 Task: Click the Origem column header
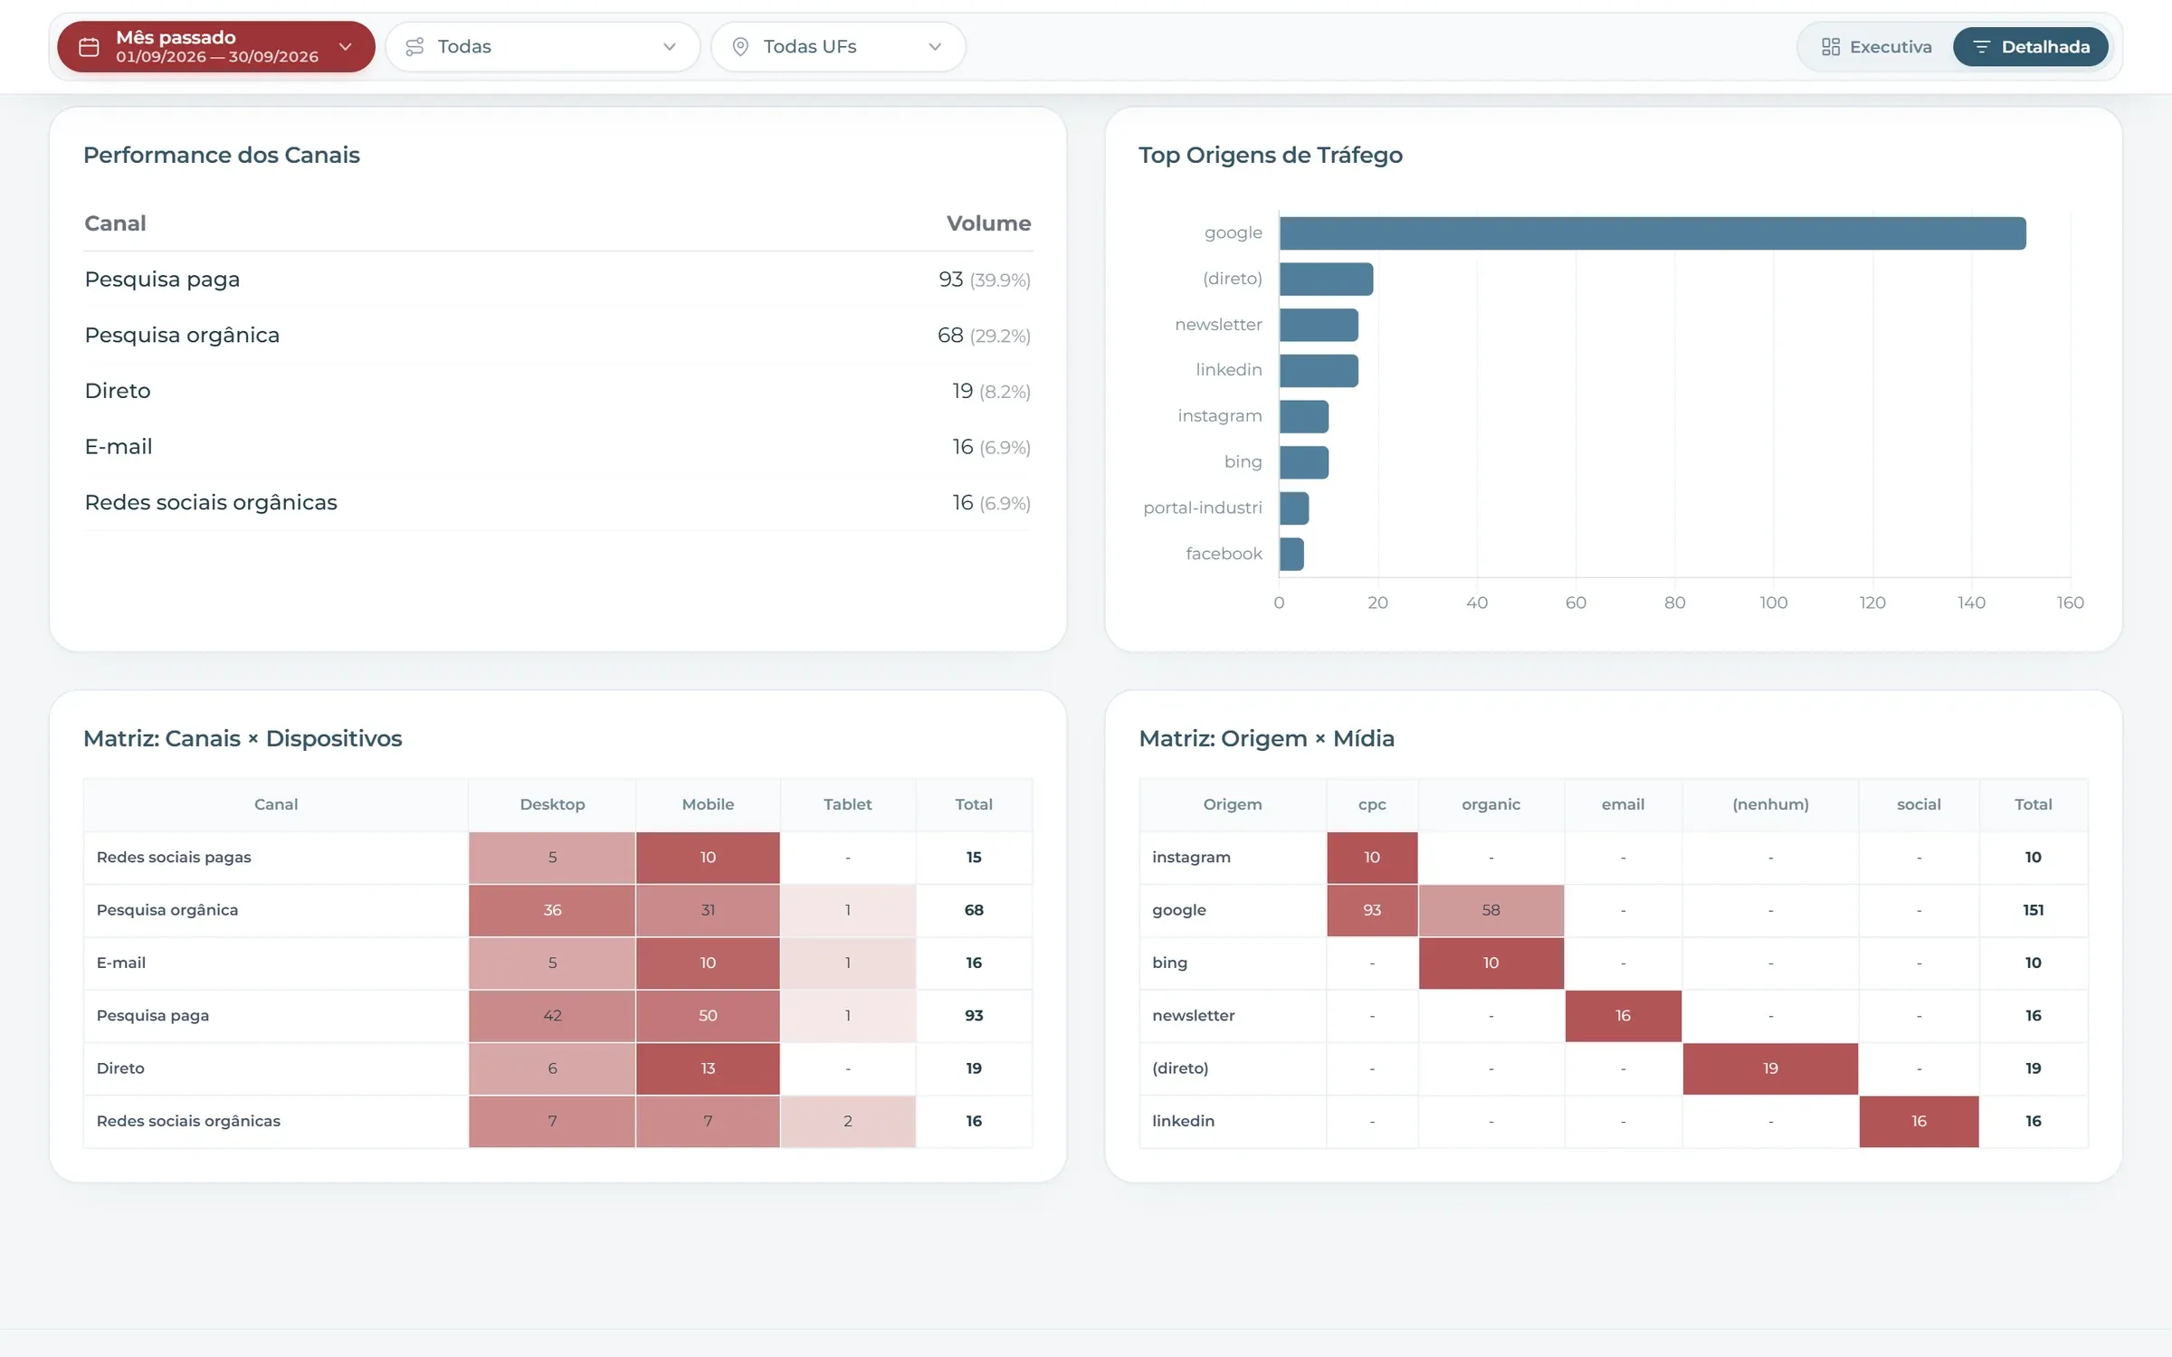click(1233, 804)
